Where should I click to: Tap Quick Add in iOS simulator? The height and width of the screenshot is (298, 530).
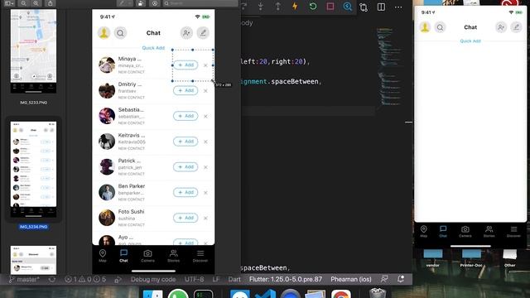470,41
